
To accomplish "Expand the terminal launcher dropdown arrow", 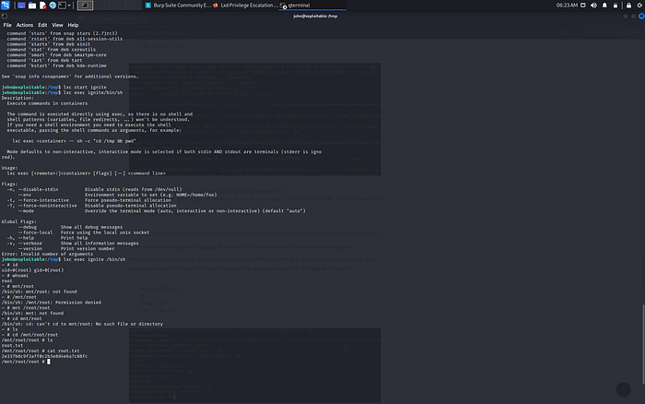I will 69,6.
